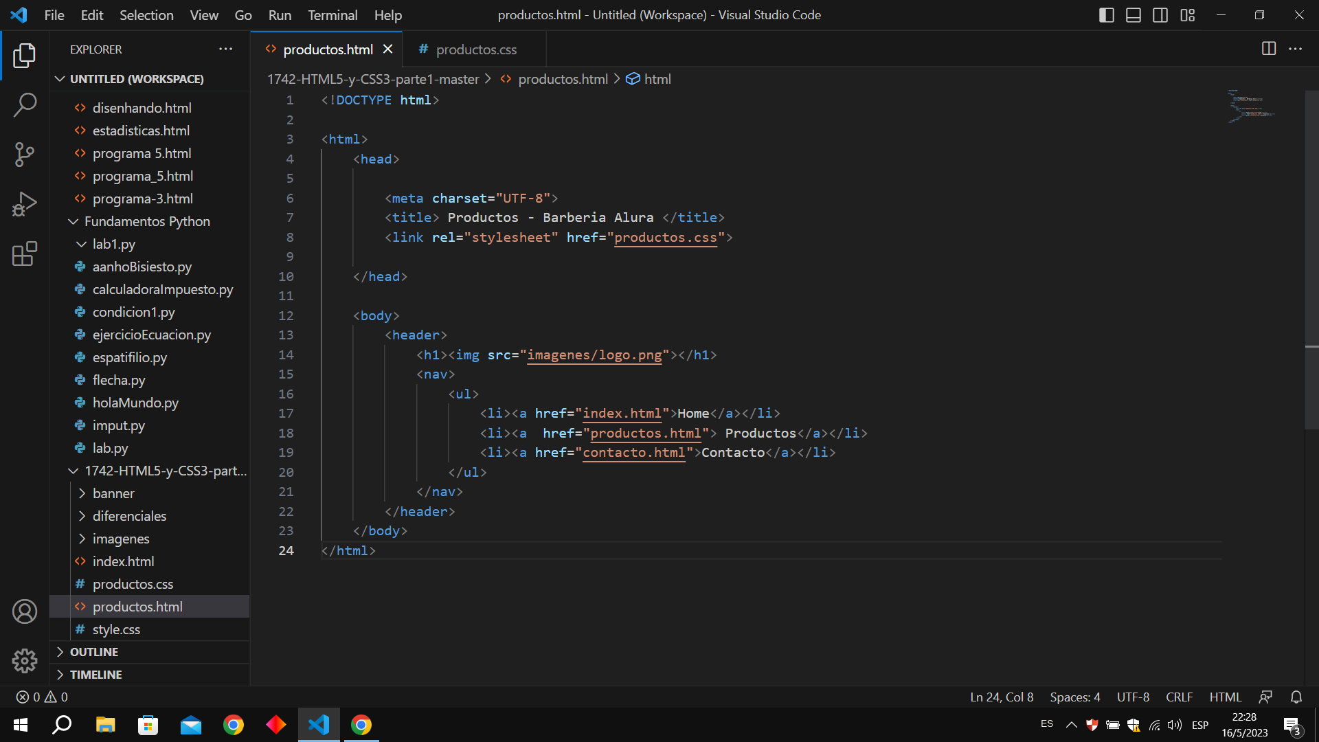Click the Ln 24, Col 8 status item
1319x742 pixels.
pyautogui.click(x=1002, y=697)
